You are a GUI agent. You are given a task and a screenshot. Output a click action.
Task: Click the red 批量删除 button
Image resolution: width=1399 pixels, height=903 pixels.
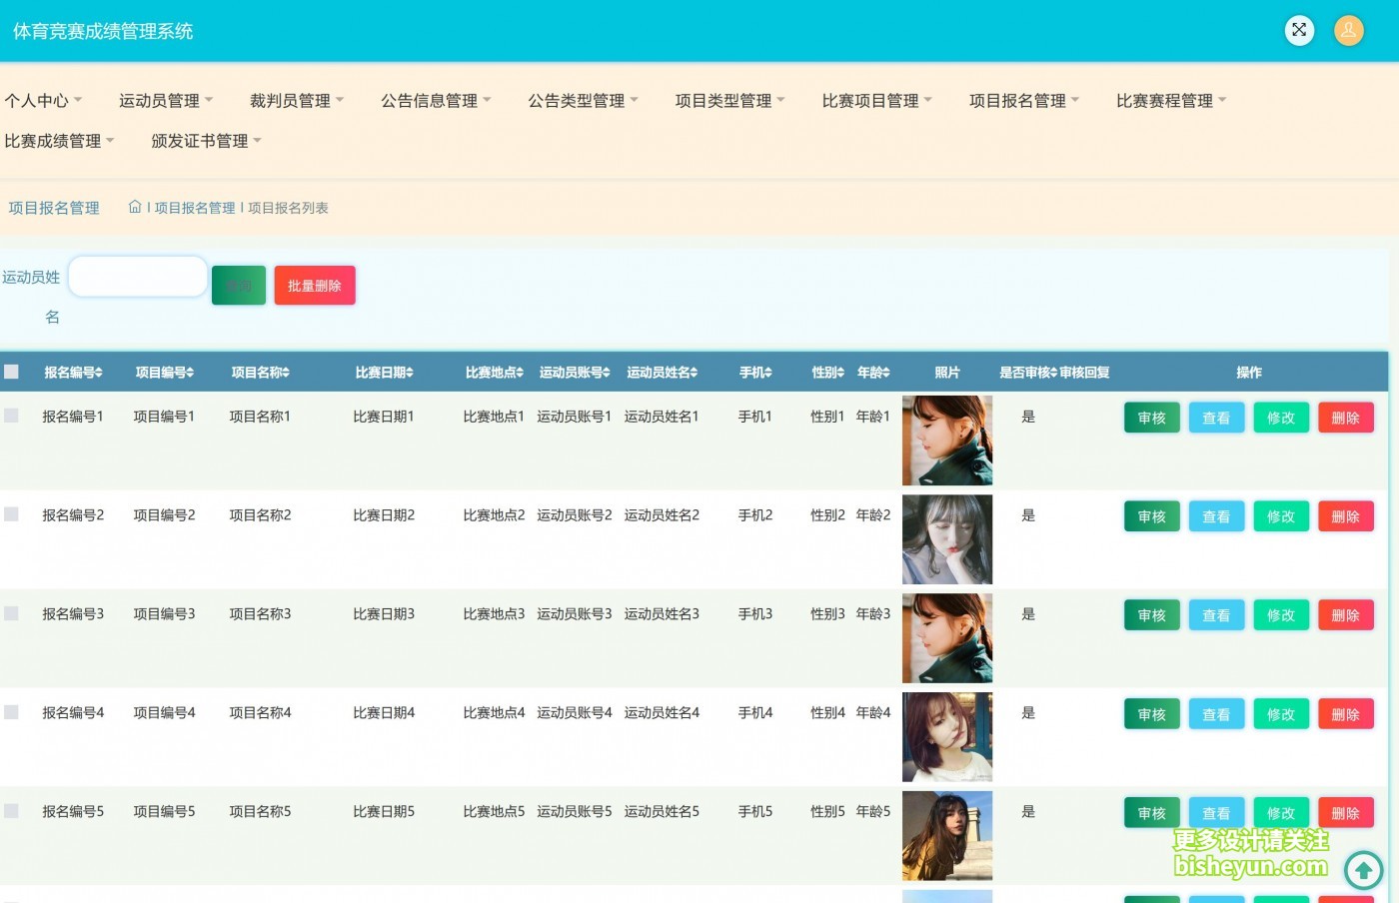tap(315, 285)
